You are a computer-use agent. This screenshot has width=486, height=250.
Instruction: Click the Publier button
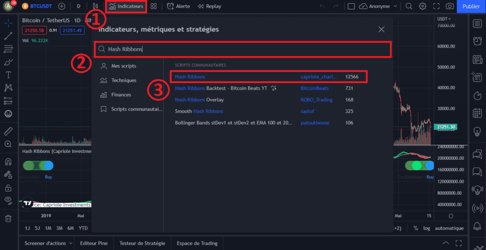471,6
